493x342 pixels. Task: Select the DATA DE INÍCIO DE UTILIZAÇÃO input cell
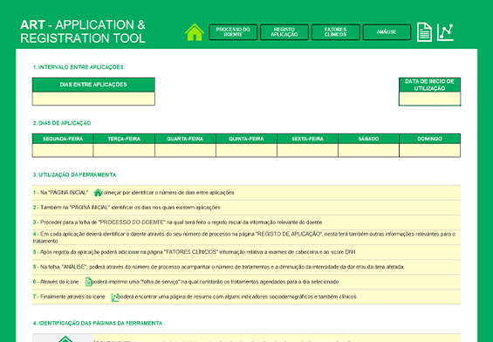coord(429,99)
